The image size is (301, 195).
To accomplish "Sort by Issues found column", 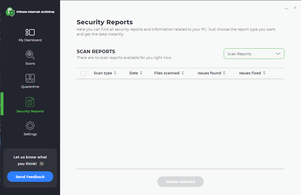I will (211, 73).
